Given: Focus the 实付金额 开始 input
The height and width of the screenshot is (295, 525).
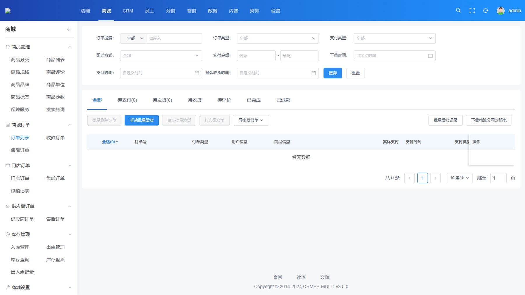Looking at the screenshot, I should tap(256, 56).
